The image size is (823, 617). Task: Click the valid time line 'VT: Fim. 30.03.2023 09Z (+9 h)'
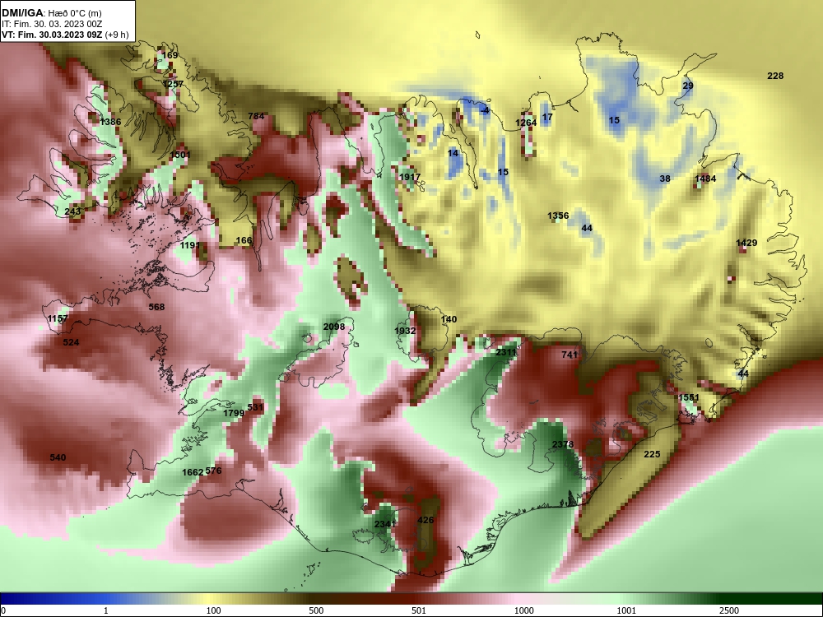pos(64,35)
